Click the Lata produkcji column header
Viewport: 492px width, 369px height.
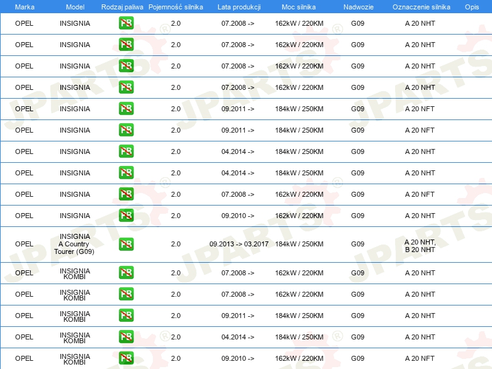pos(238,6)
